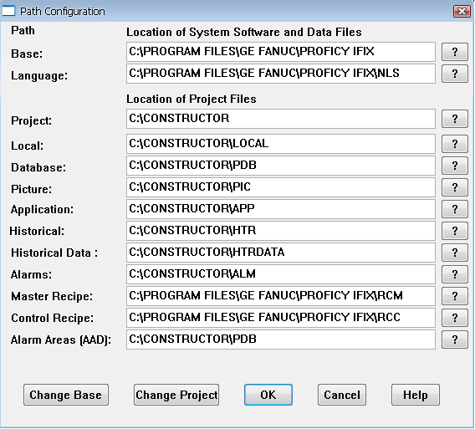Select the Language path input field
Image resolution: width=475 pixels, height=429 pixels.
(x=281, y=74)
